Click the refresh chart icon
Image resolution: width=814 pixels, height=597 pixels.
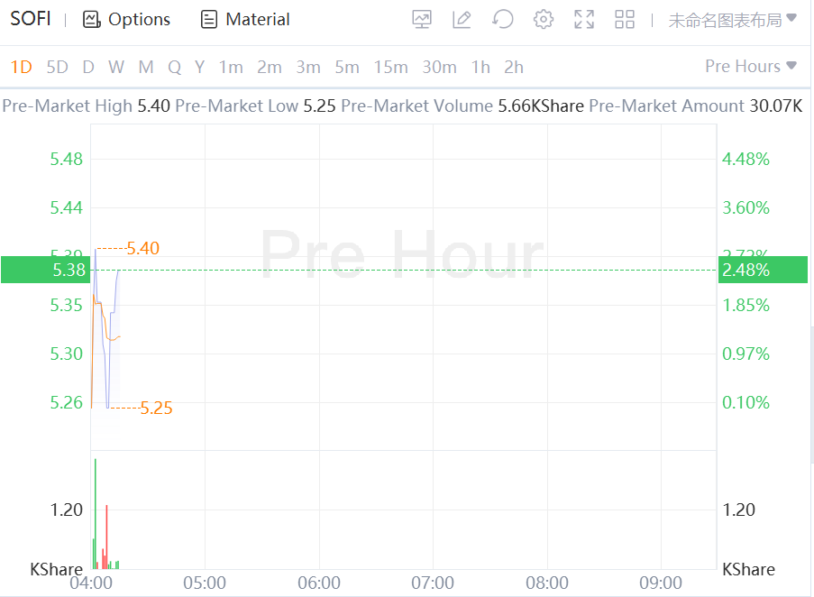pyautogui.click(x=503, y=19)
